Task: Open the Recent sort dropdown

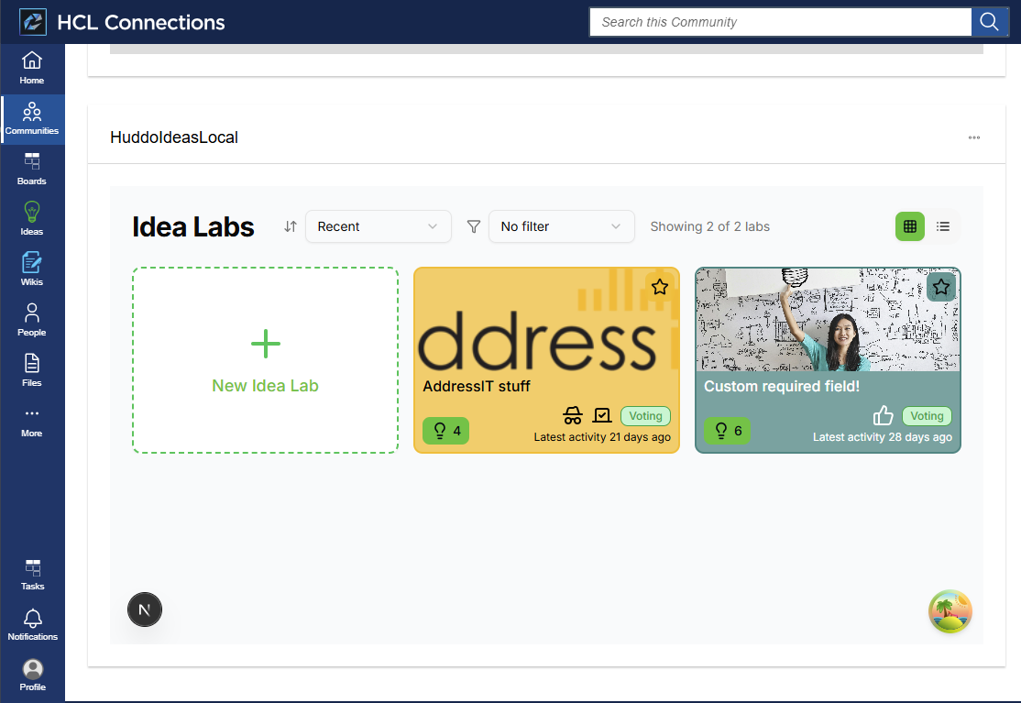Action: [x=379, y=226]
